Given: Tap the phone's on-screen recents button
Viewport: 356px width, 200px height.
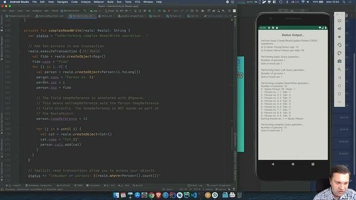Looking at the screenshot, I should click(313, 164).
